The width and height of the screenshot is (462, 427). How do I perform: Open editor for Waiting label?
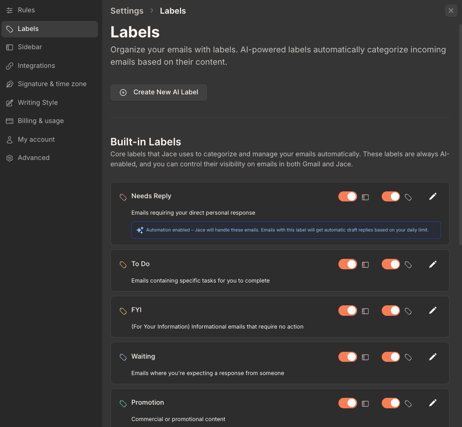[x=433, y=357]
